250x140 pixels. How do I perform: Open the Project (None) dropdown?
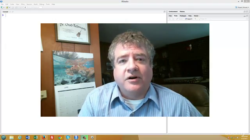[242, 7]
